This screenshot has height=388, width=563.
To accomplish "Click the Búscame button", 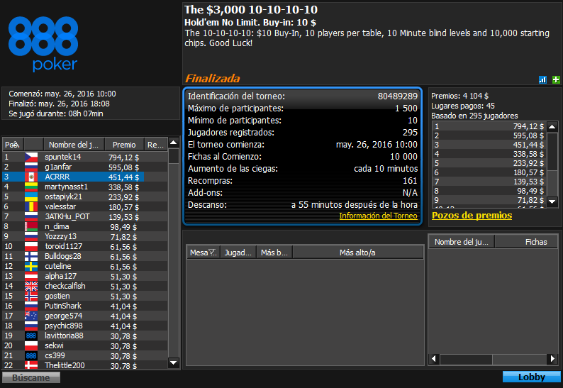I will point(31,377).
